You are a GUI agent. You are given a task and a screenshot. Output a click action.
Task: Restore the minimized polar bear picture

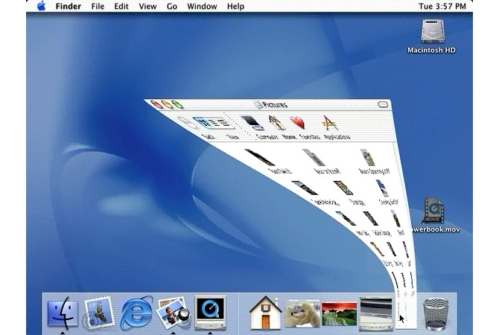pos(302,312)
